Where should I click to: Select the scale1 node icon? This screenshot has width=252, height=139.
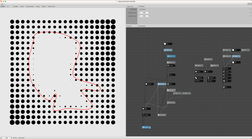tap(168, 75)
